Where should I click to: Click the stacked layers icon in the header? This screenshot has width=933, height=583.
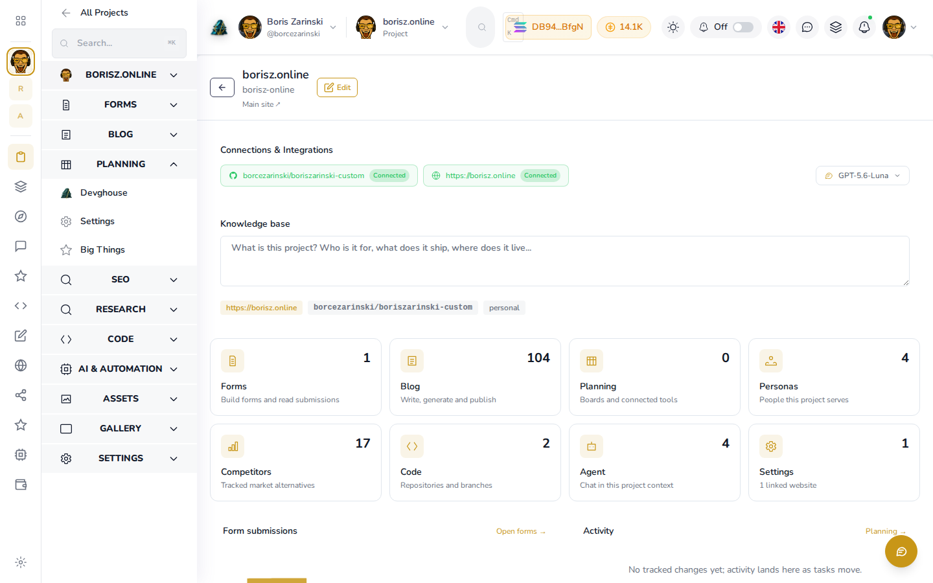pyautogui.click(x=836, y=27)
